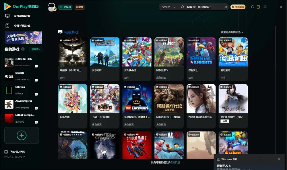The height and width of the screenshot is (170, 287).
Task: Open 阿斯达年代记 三强争霸 card
Action: pos(169,106)
